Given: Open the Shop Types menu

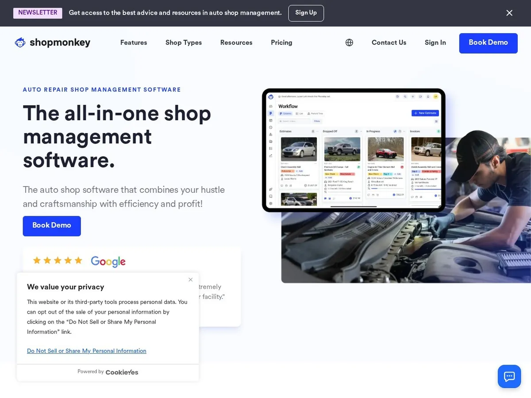Looking at the screenshot, I should pyautogui.click(x=184, y=42).
